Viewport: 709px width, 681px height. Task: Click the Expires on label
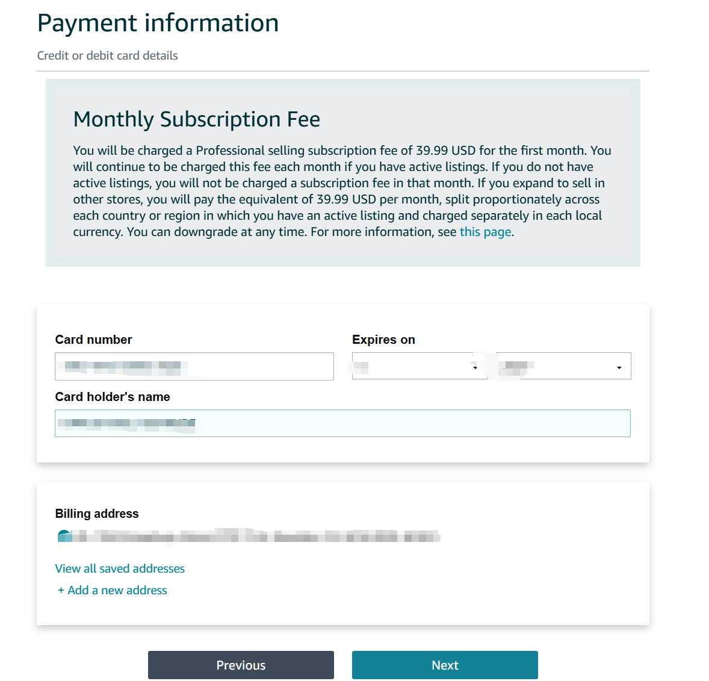point(383,340)
